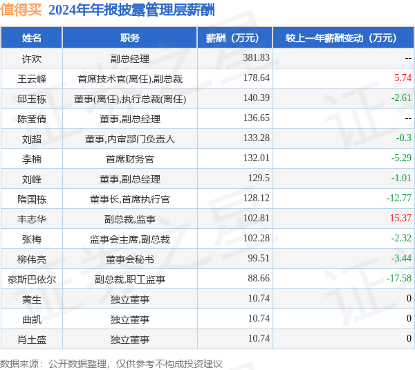
Task: Click the salary value 140.39
Action: click(256, 98)
